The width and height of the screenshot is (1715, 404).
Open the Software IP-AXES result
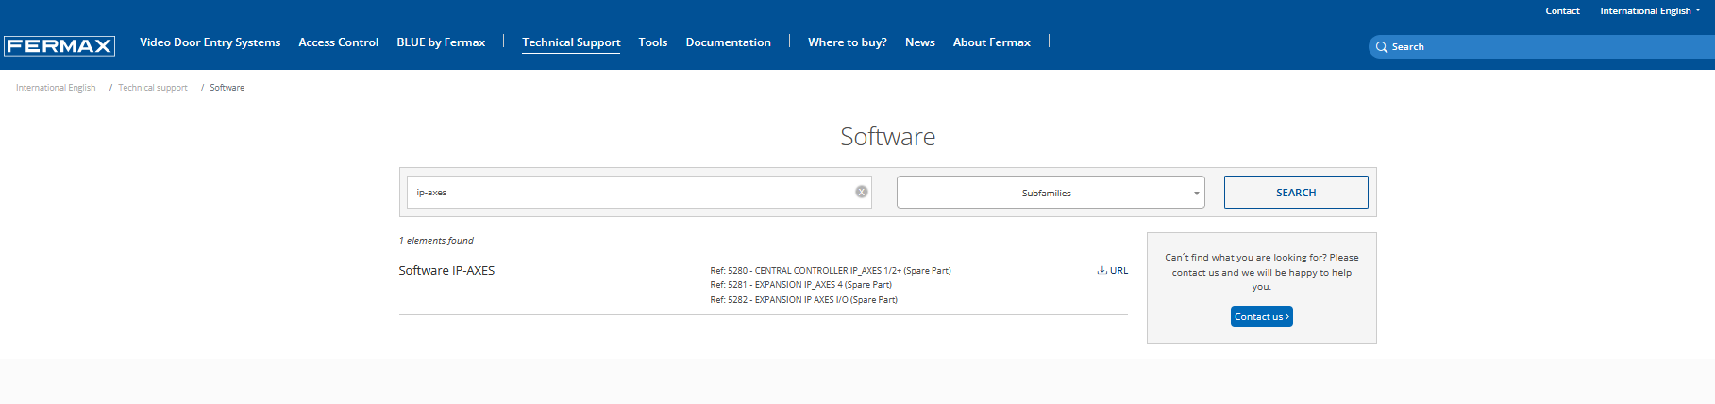coord(446,270)
